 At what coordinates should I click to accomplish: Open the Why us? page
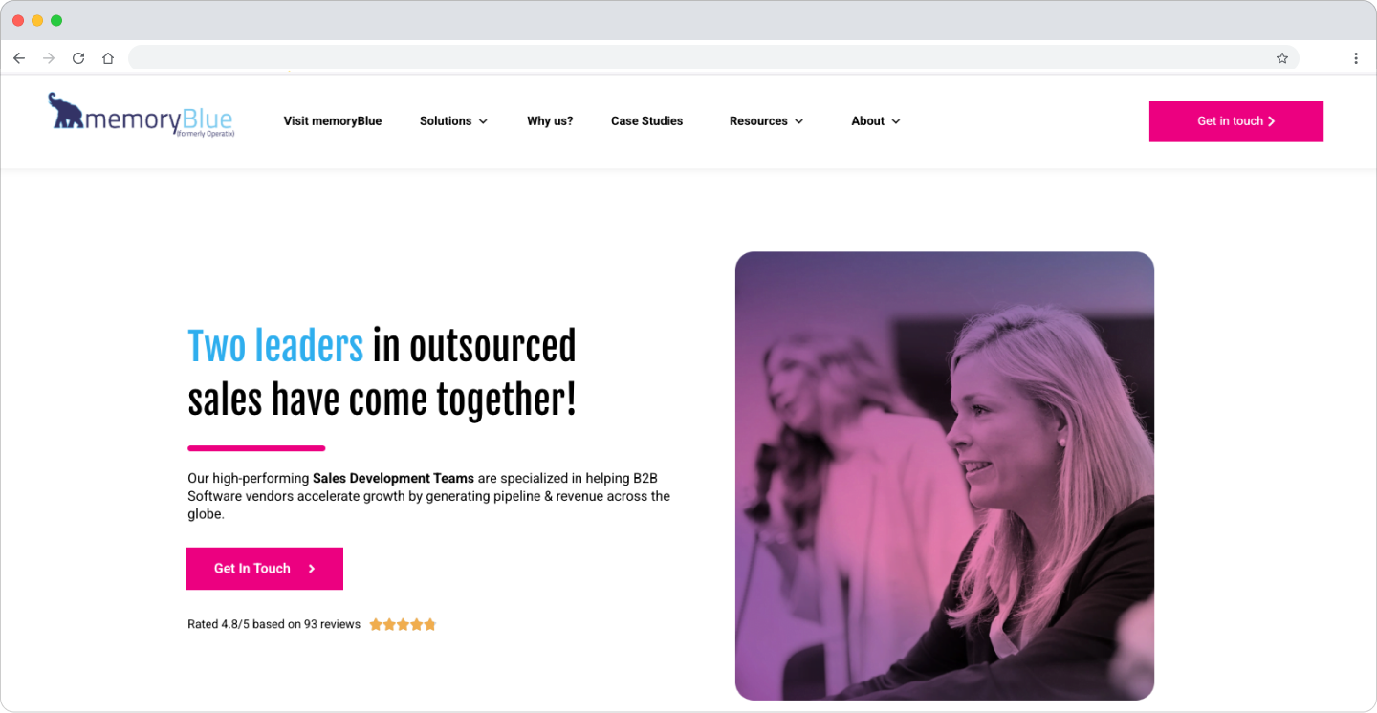[550, 121]
